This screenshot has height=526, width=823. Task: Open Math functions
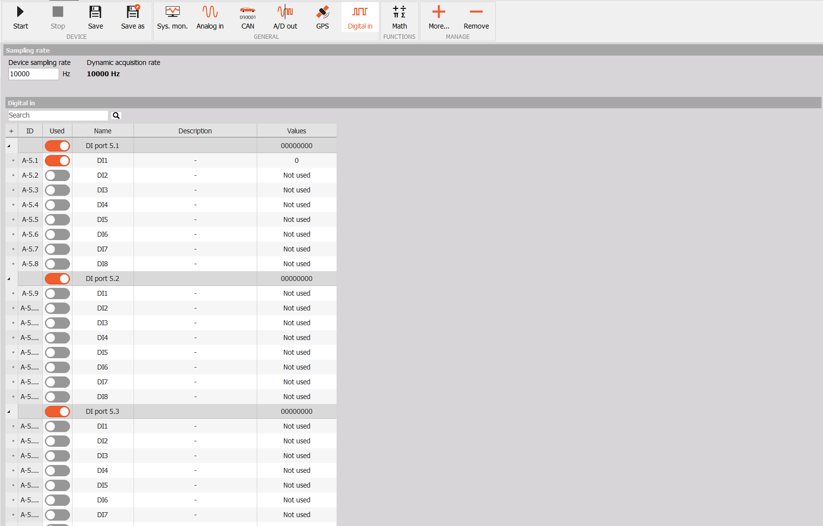pos(400,18)
